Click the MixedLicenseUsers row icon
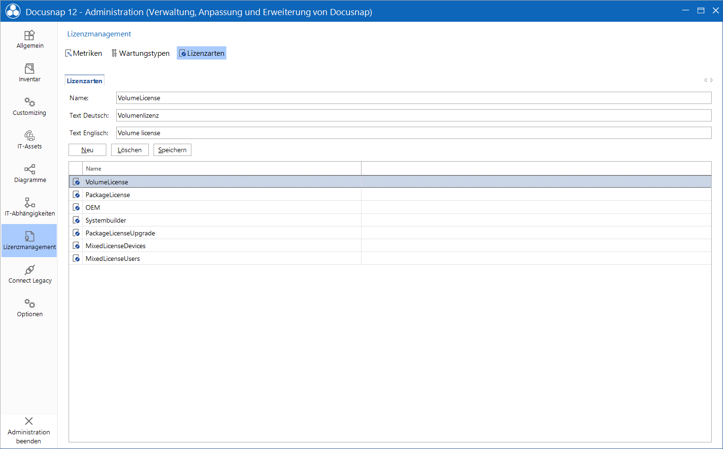 (x=76, y=258)
